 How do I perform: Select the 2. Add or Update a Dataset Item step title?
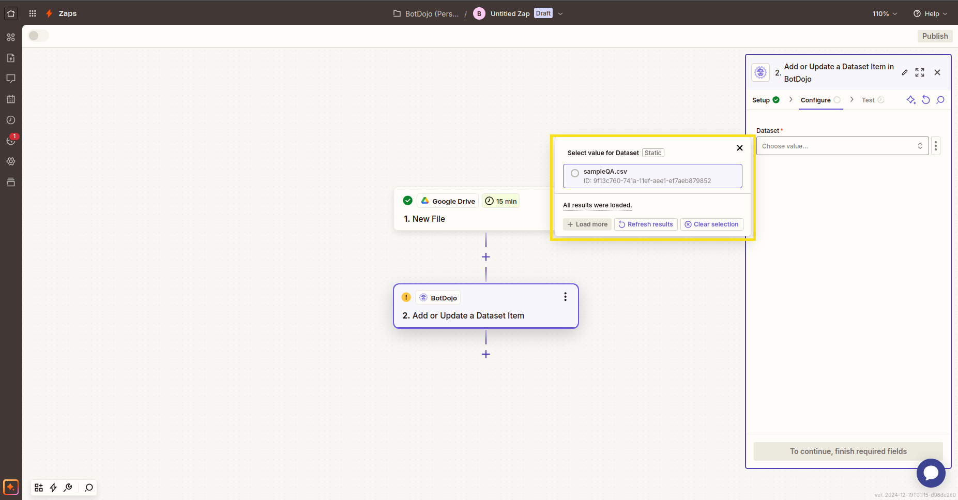[463, 315]
